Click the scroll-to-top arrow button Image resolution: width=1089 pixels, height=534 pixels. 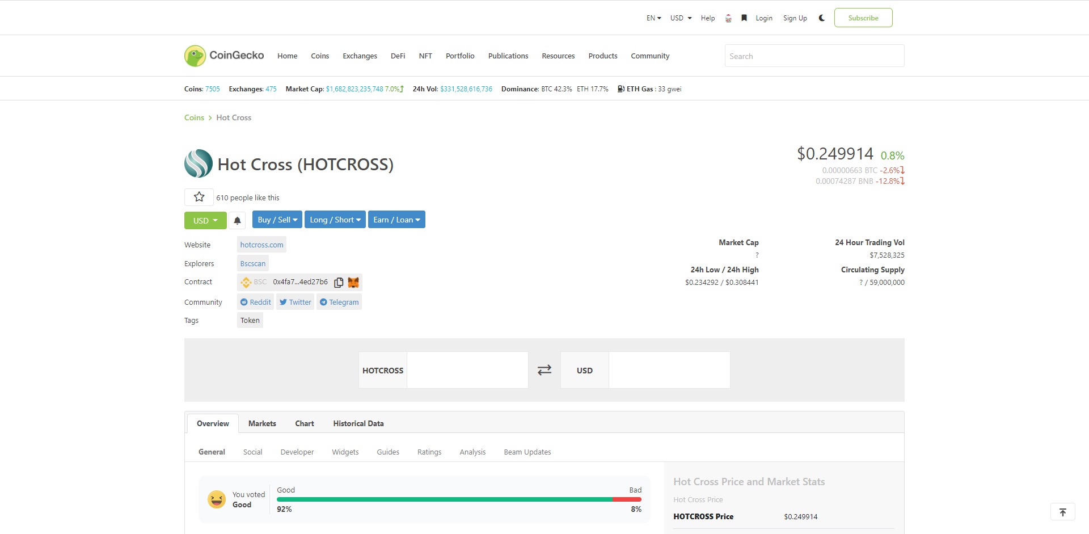point(1062,511)
